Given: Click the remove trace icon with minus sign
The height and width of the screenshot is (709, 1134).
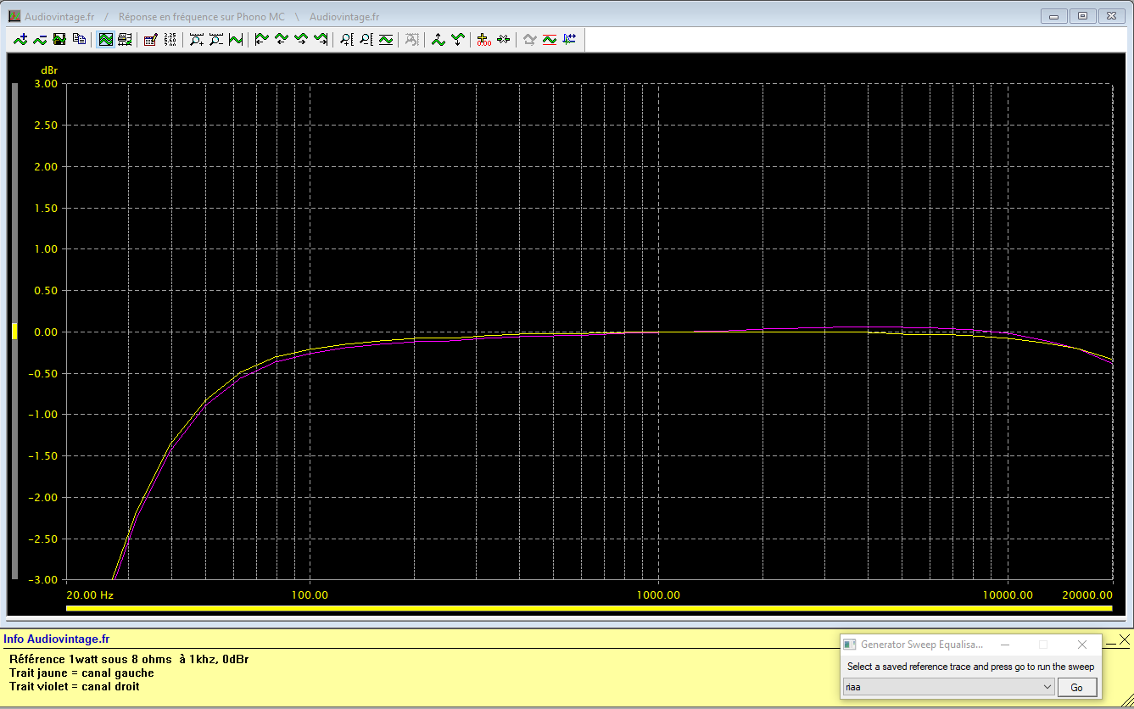Looking at the screenshot, I should pyautogui.click(x=40, y=39).
